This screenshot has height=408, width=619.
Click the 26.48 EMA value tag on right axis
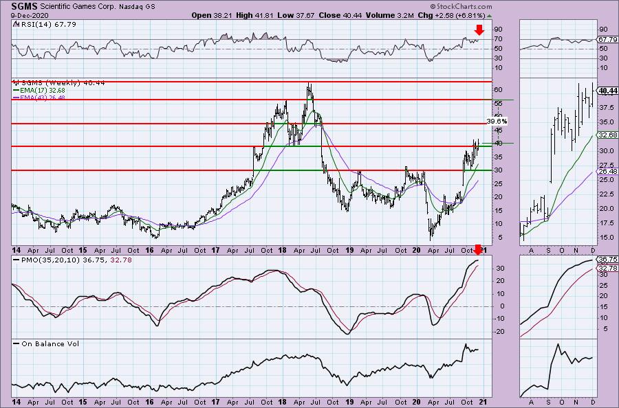(607, 172)
